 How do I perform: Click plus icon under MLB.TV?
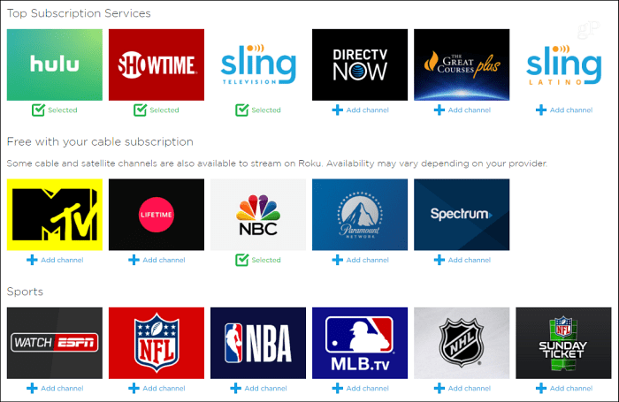point(338,388)
